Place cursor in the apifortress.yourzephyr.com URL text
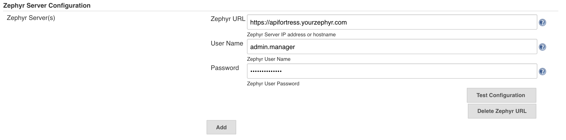Screen dimensions: 566x140 [x=298, y=22]
